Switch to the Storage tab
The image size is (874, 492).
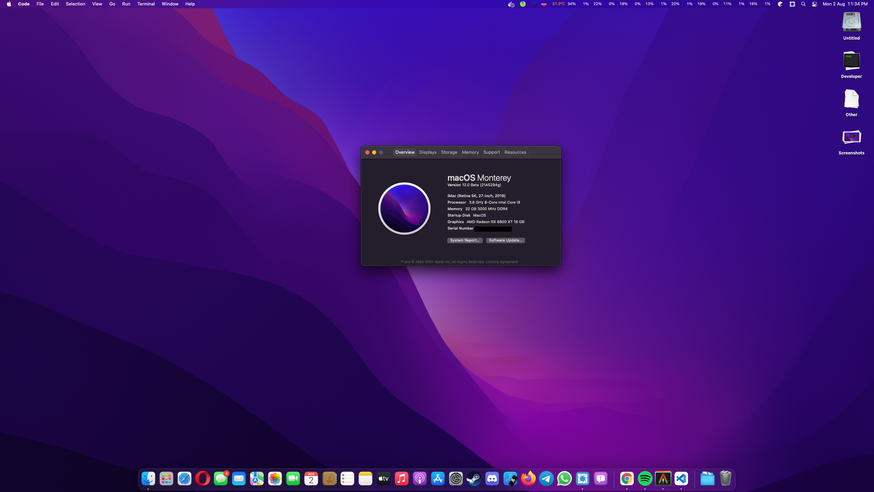point(449,152)
